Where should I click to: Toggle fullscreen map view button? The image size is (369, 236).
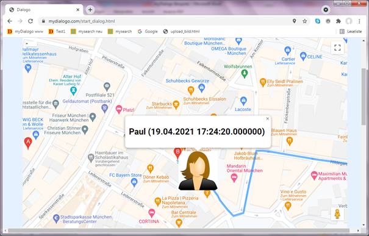(337, 48)
